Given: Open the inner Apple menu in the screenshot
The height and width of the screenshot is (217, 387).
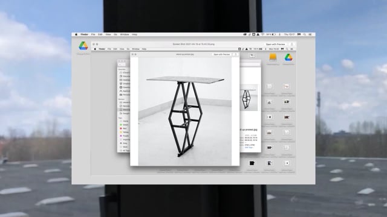Looking at the screenshot, I should 95,49.
